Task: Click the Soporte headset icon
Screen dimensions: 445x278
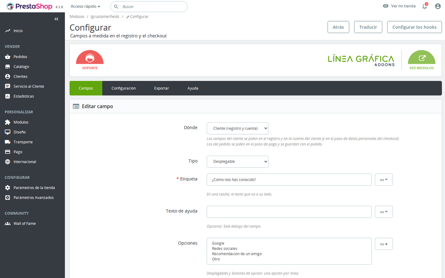Action: [x=90, y=58]
